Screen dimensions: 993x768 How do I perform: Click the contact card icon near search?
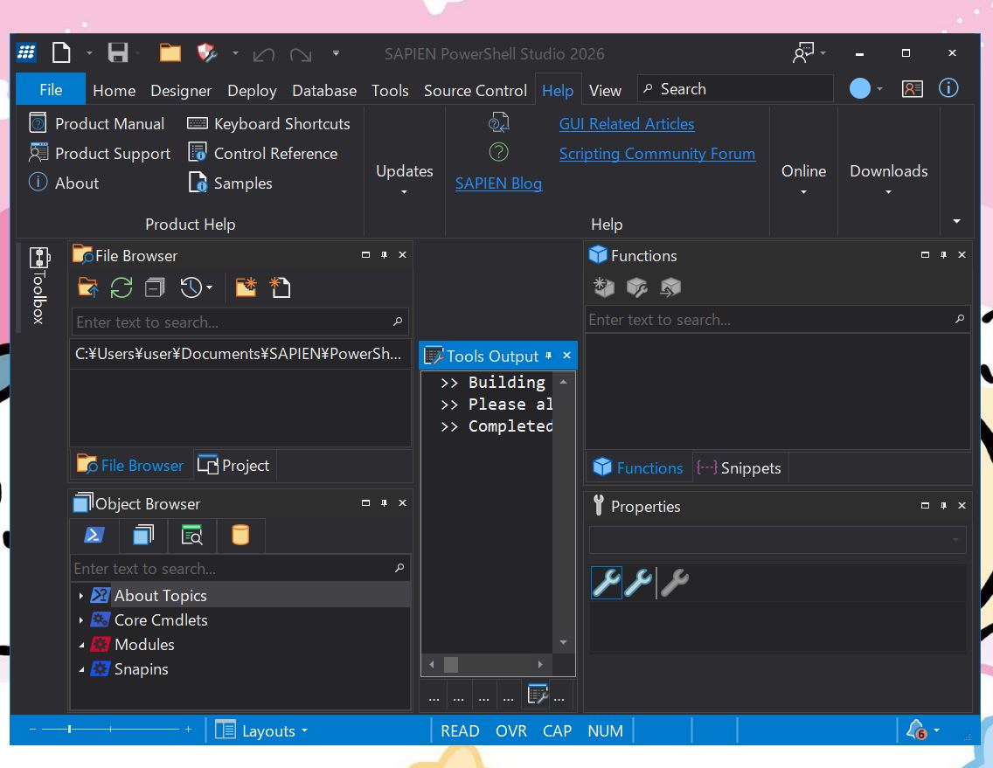[912, 88]
